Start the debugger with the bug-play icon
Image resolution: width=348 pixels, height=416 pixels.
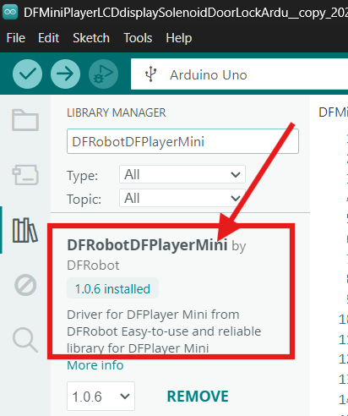point(103,74)
